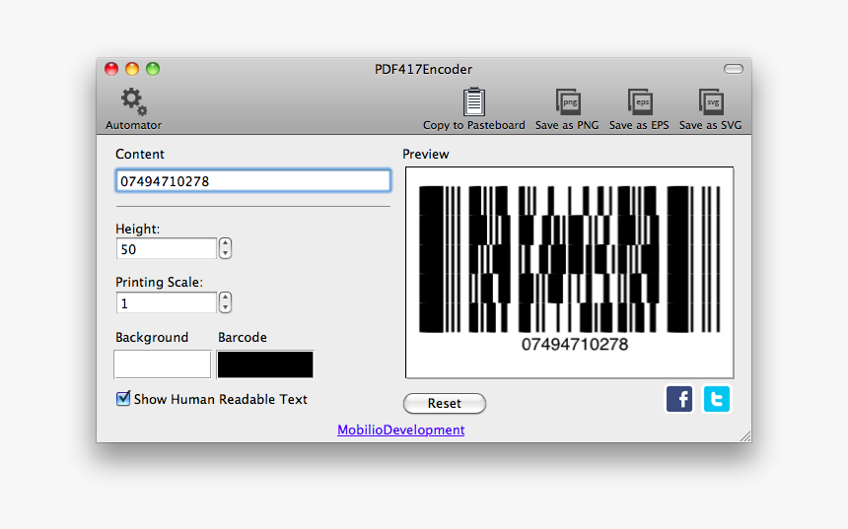The width and height of the screenshot is (848, 529).
Task: Increase Height with the stepper up arrow
Action: click(226, 243)
